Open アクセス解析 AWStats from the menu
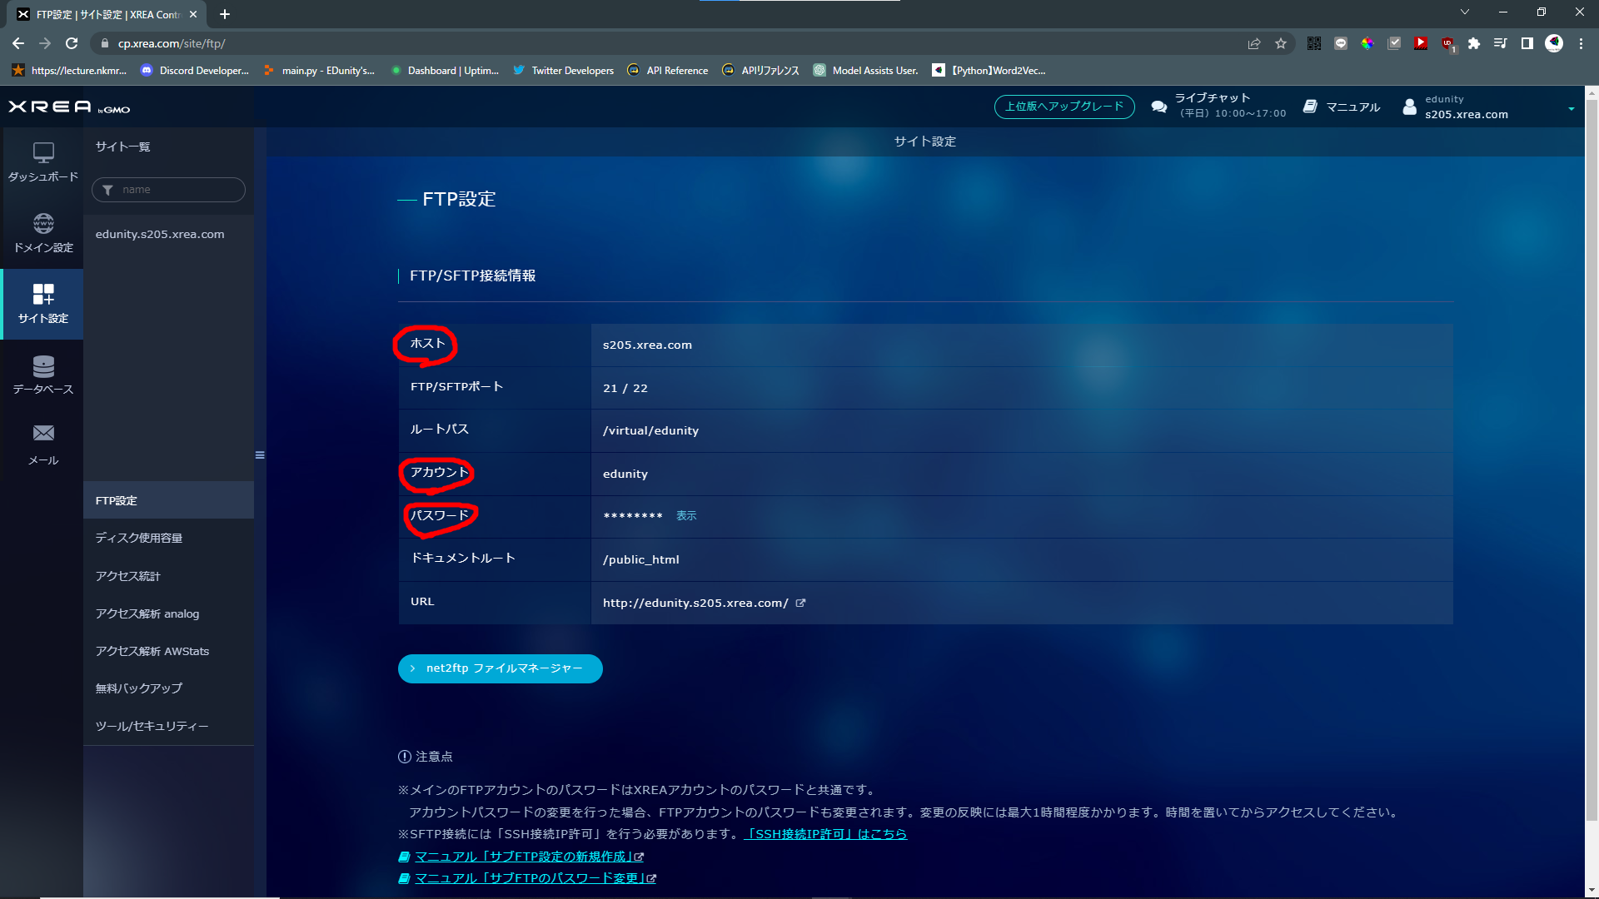Screen dimensions: 1599x899 [x=153, y=651]
